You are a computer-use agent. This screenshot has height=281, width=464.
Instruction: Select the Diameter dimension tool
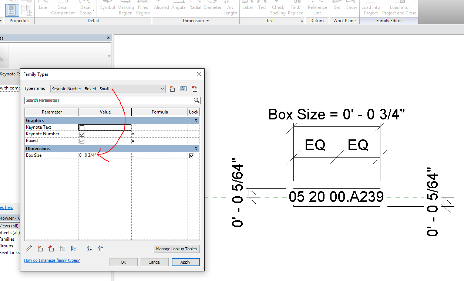pyautogui.click(x=212, y=7)
